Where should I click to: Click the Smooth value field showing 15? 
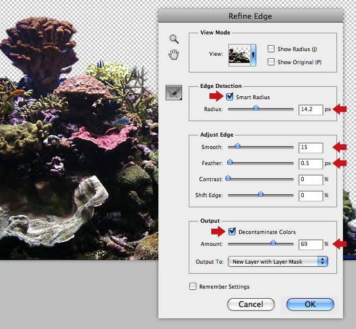coord(310,148)
